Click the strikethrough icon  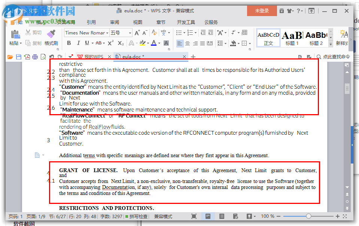pos(99,43)
